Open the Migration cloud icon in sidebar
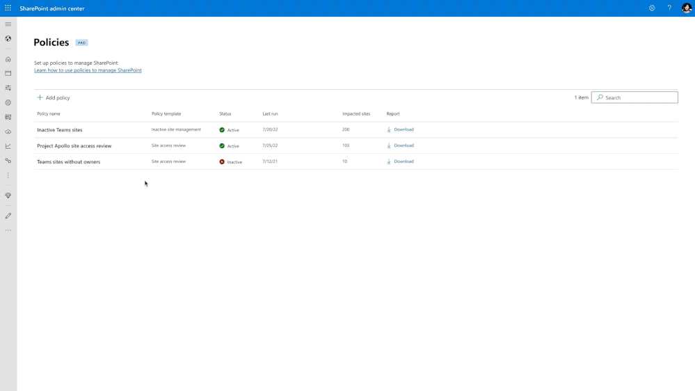This screenshot has width=695, height=391. (8, 131)
